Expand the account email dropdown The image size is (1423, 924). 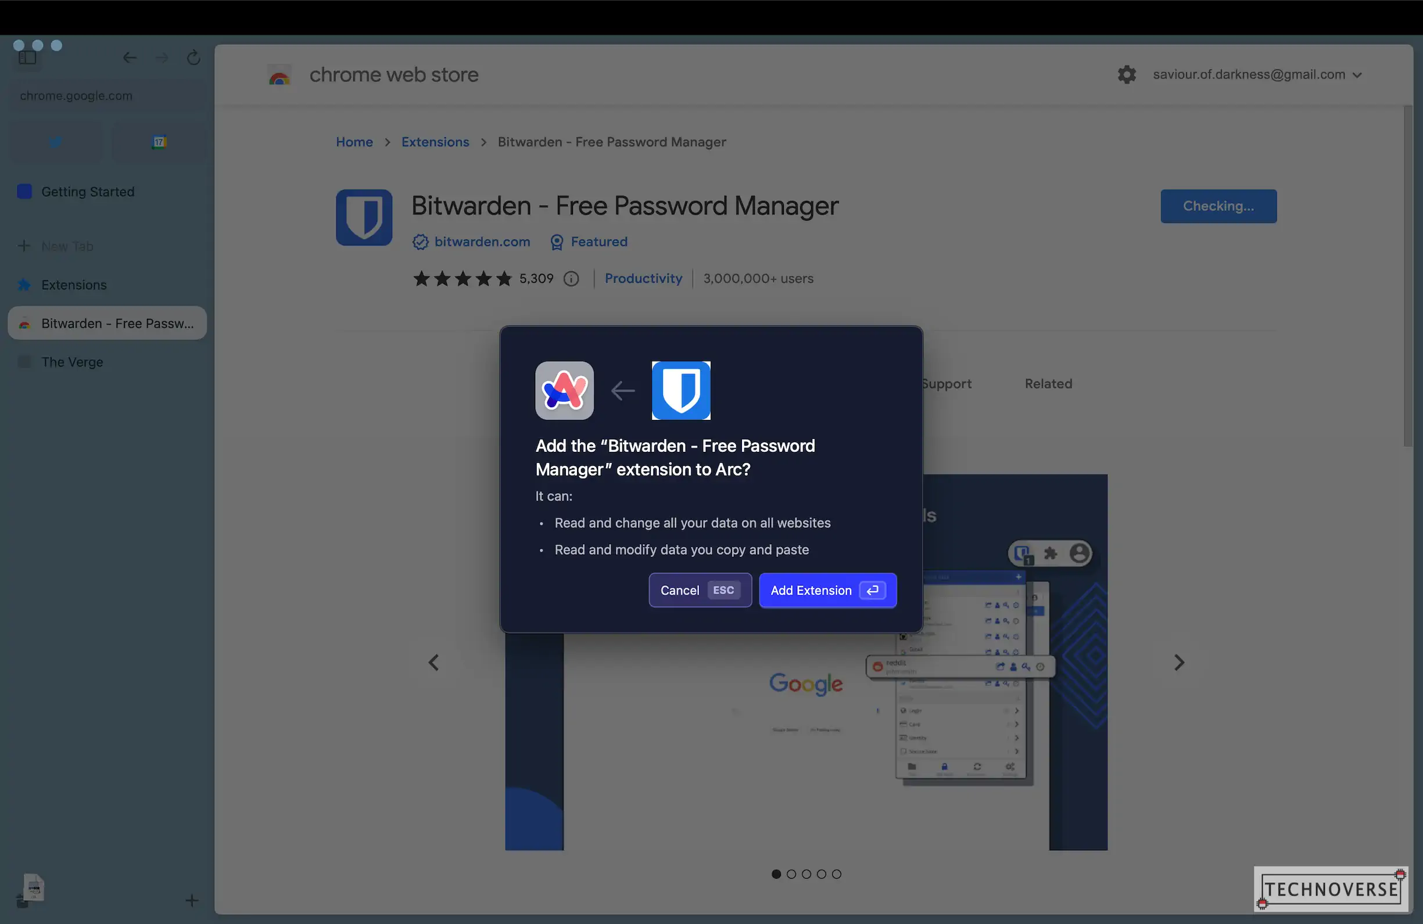1257,75
